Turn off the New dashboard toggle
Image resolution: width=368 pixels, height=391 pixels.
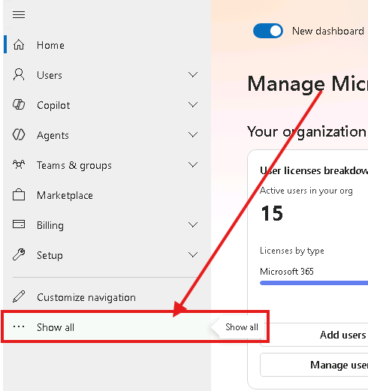(x=268, y=31)
